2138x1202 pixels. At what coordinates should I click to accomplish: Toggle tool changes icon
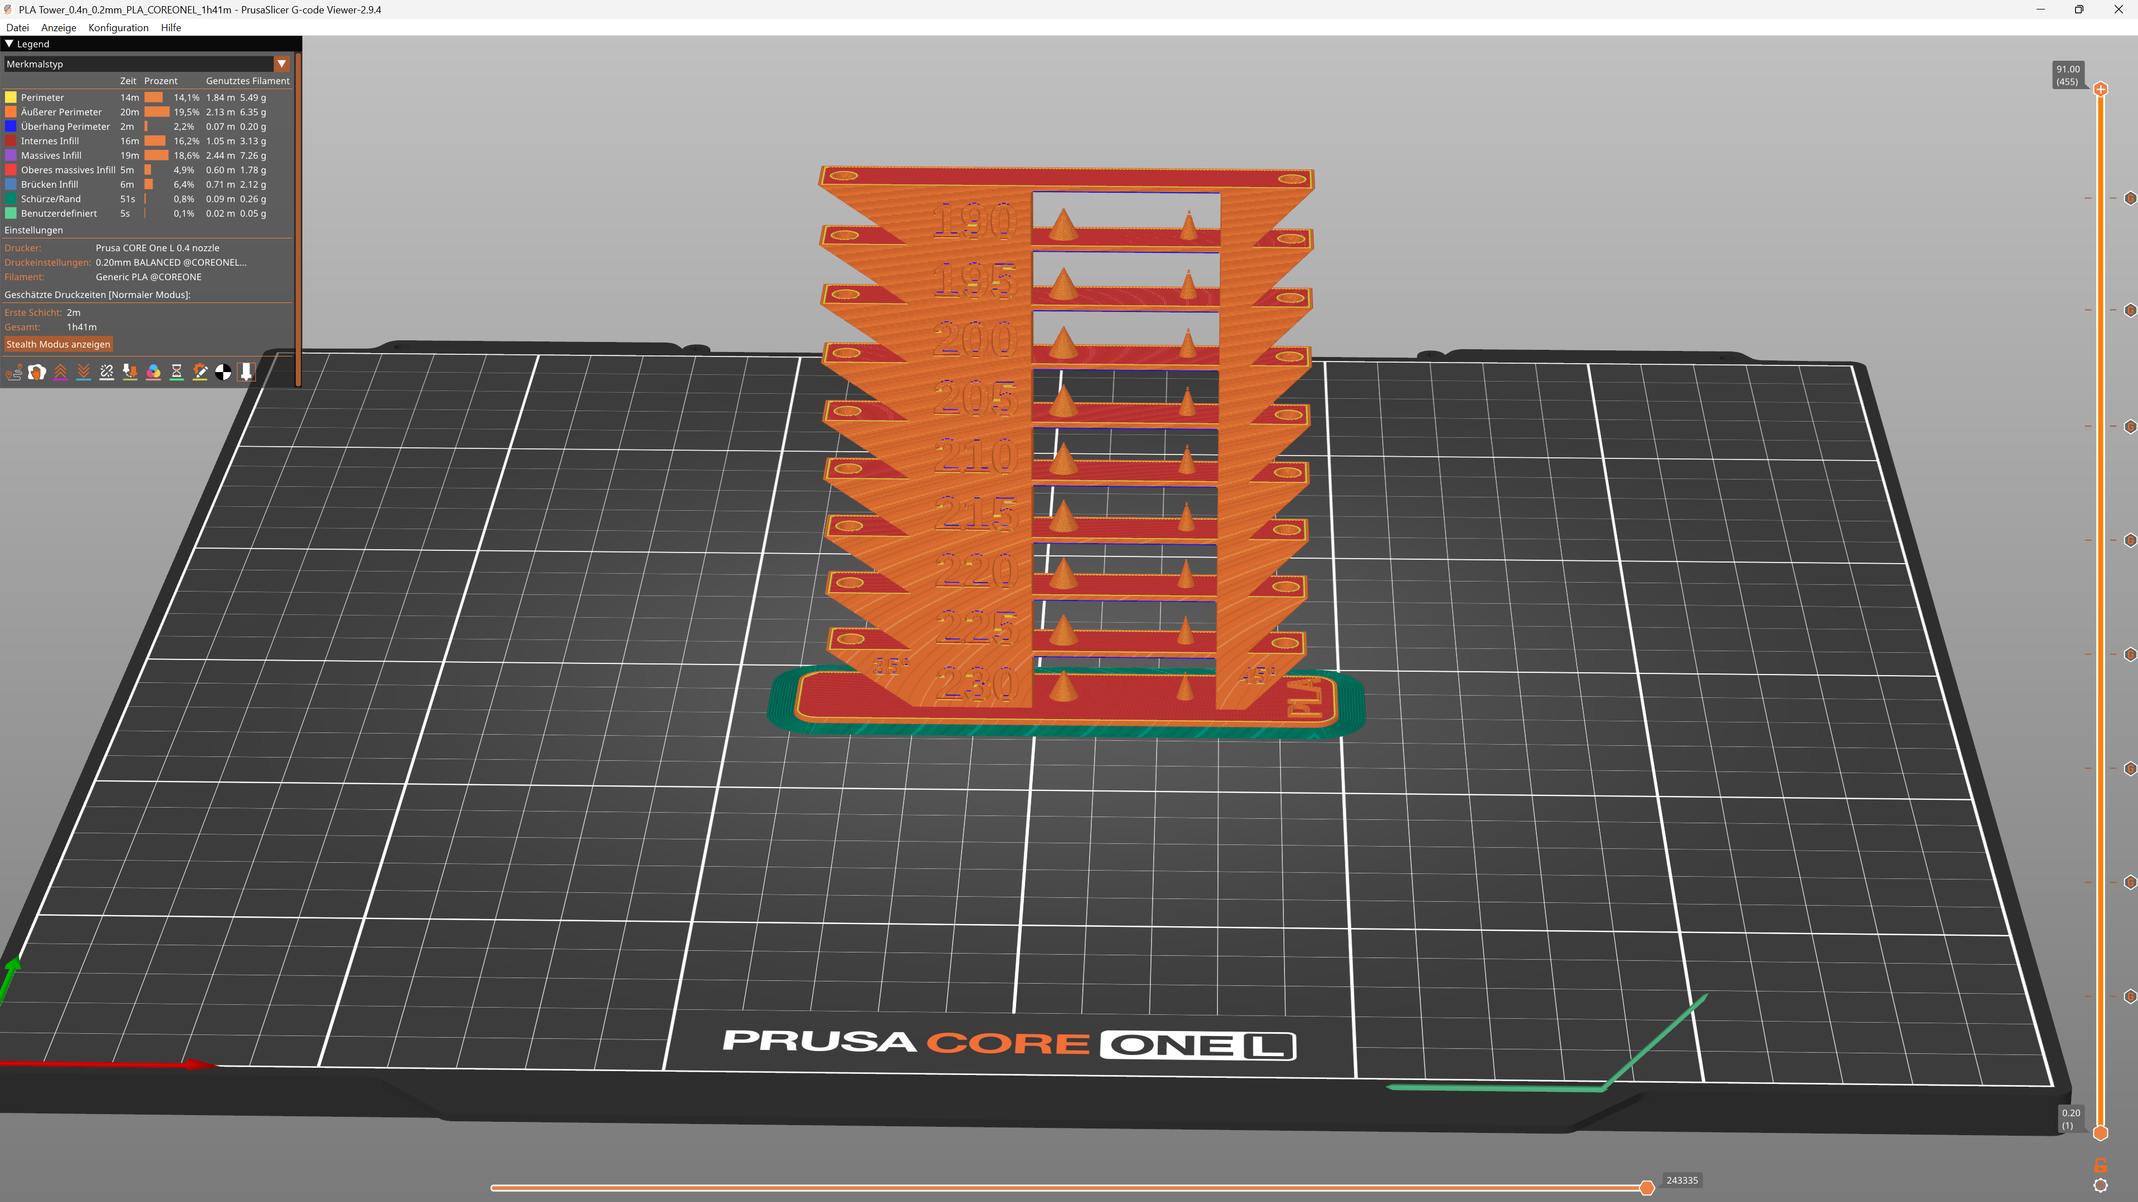129,373
